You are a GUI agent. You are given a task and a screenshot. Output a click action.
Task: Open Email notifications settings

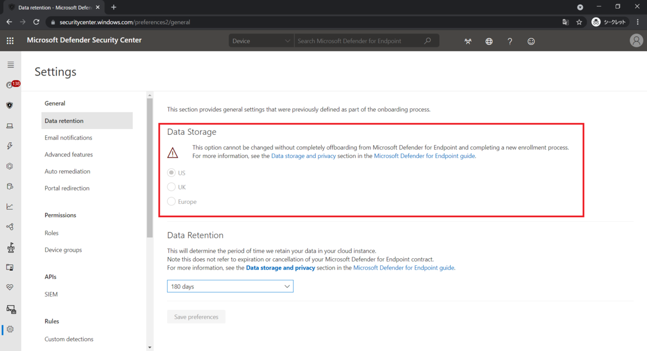pos(68,137)
